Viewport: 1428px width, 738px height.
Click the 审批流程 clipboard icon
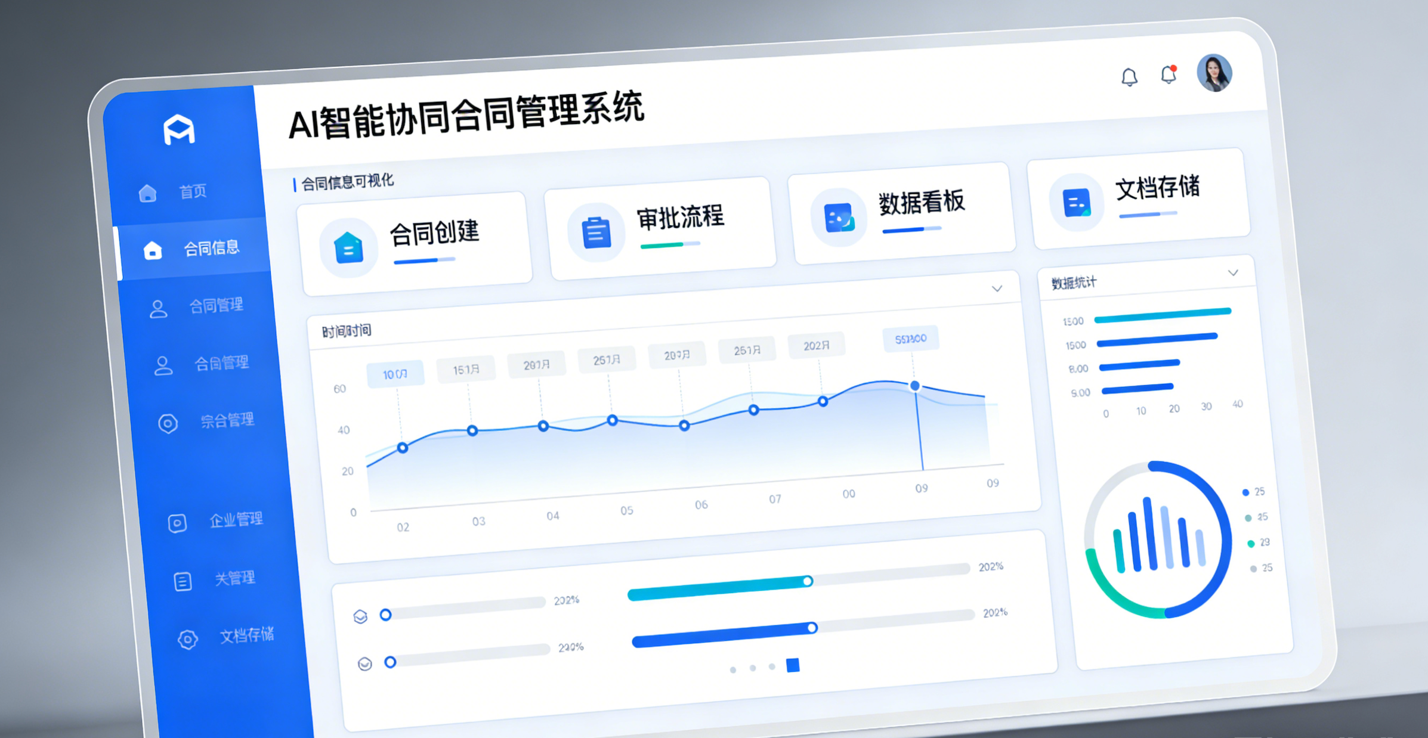(596, 232)
